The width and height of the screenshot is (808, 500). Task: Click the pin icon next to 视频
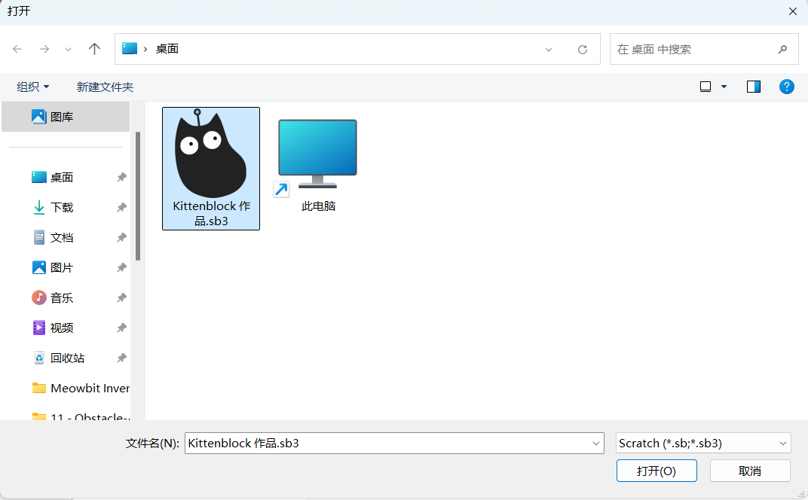point(121,328)
